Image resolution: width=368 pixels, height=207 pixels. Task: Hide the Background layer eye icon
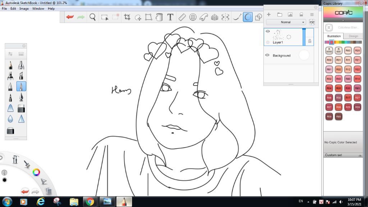click(x=267, y=55)
